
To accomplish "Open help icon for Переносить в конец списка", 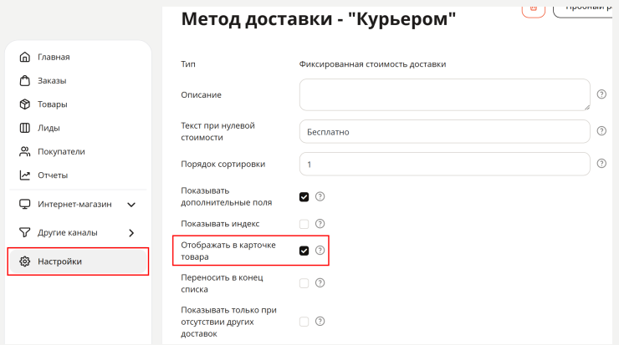I will point(320,282).
